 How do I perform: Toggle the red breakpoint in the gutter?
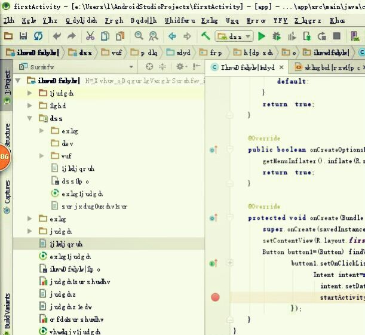pos(215,297)
